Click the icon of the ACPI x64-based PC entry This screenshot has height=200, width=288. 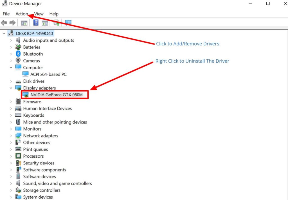coord(25,74)
